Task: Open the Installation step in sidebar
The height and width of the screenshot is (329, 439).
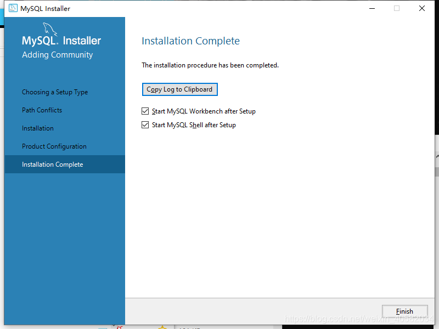Action: click(38, 128)
